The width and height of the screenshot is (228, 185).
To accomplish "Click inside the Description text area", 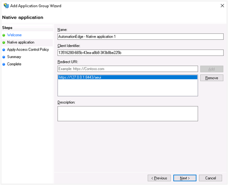I will [127, 113].
